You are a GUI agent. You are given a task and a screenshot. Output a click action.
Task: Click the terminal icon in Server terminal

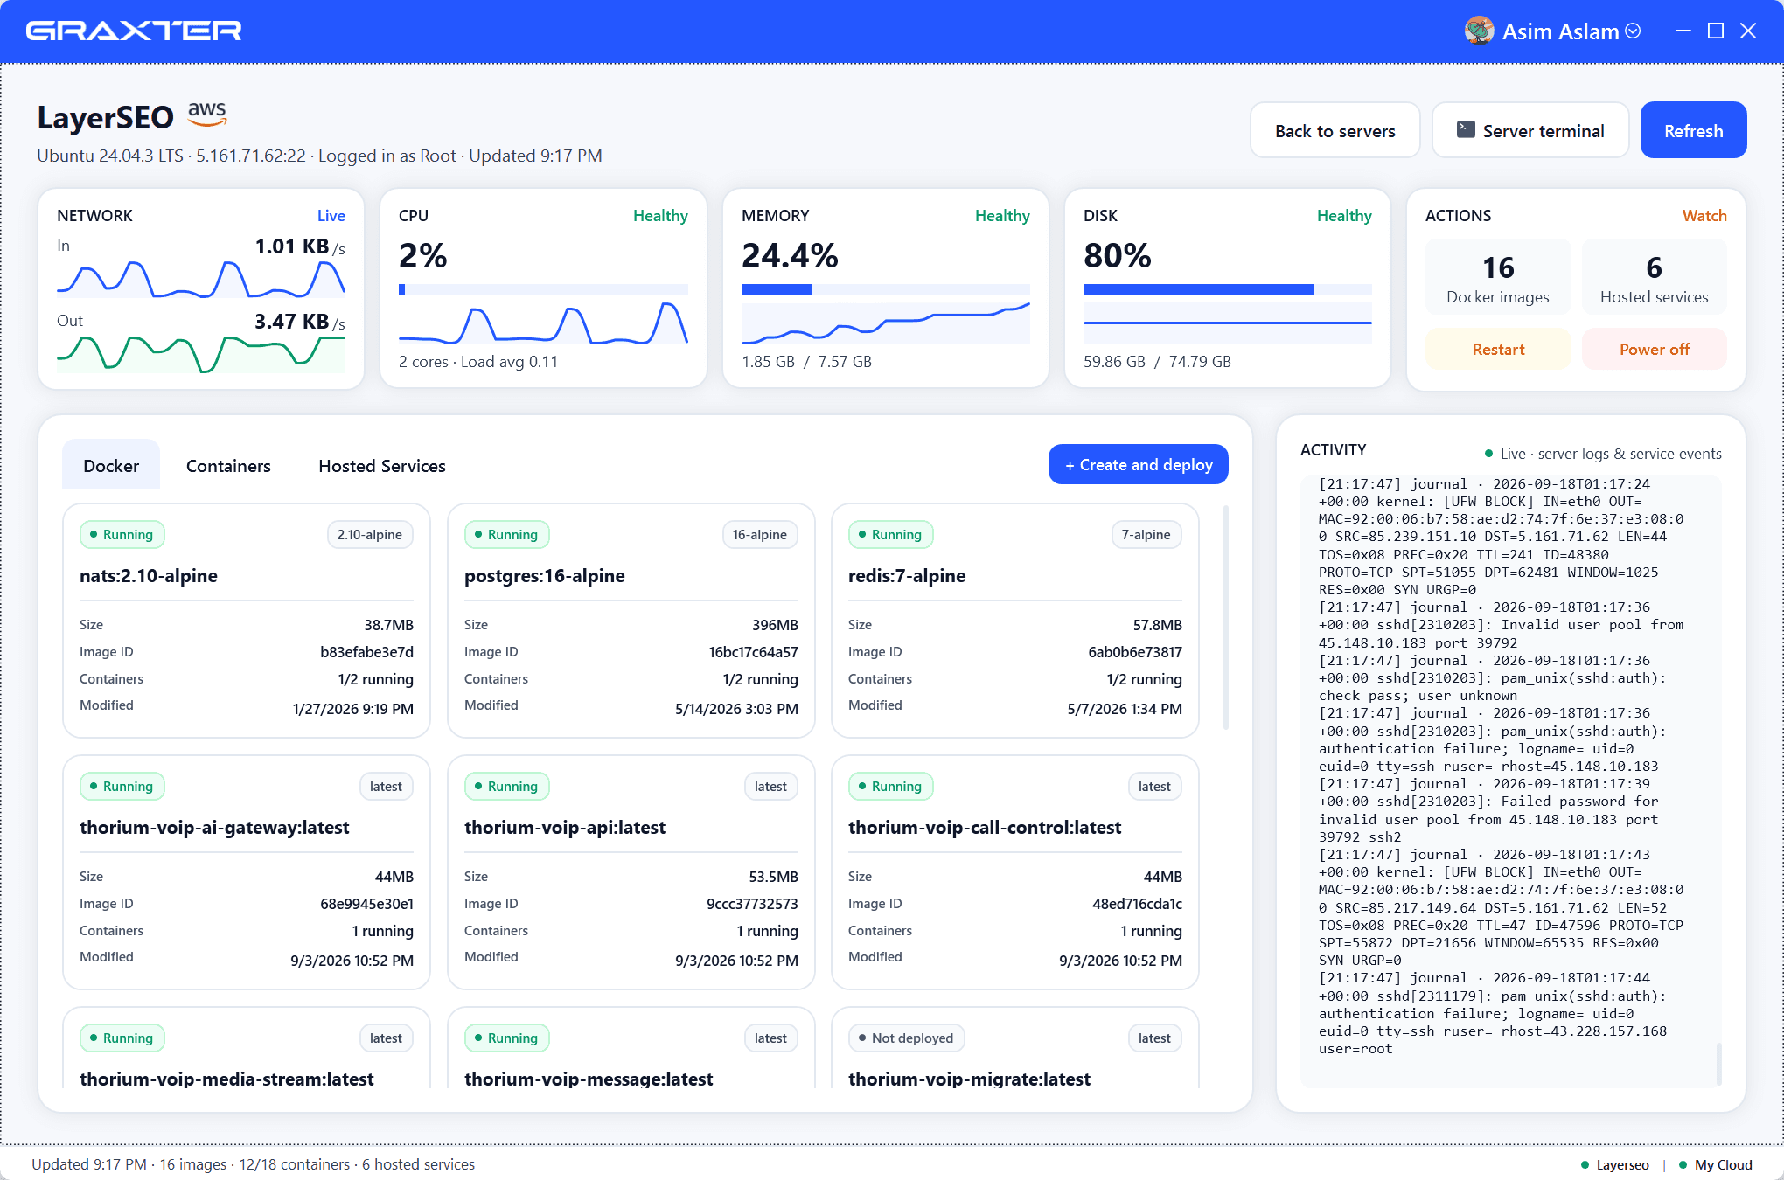tap(1466, 130)
